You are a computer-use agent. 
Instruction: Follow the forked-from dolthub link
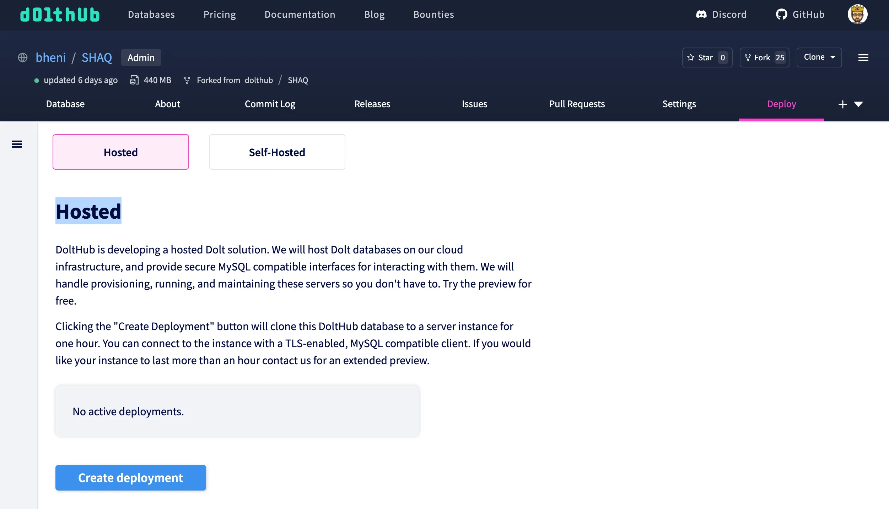259,80
